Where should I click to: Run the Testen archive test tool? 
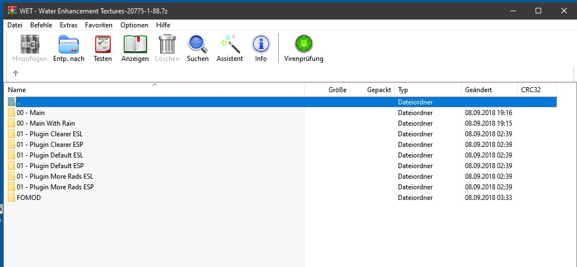tap(102, 48)
